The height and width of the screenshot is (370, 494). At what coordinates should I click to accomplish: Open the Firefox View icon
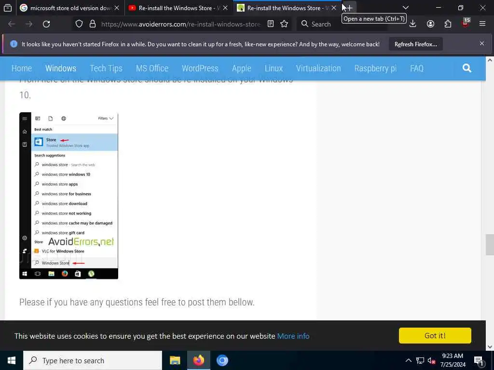point(8,8)
